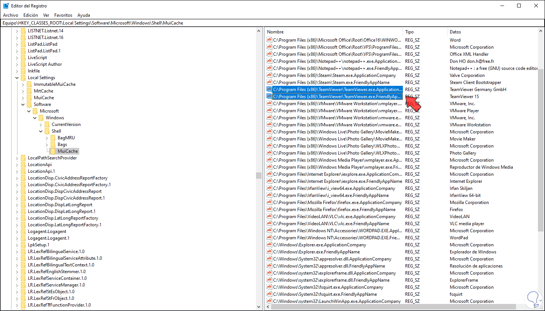Click the 'Don HO don.h@free.fr' data value
The image size is (545, 311).
pos(472,61)
